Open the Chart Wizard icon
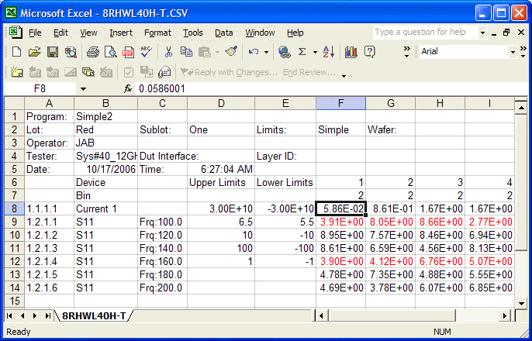 351,52
